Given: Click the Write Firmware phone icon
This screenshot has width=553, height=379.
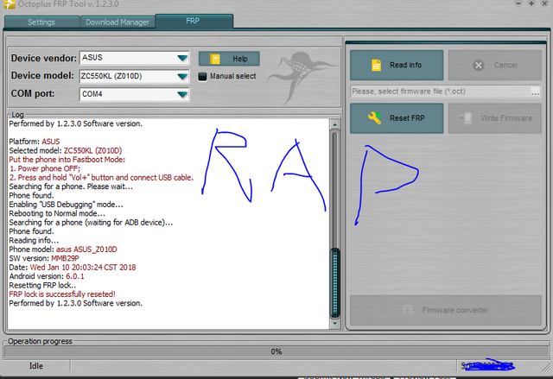Looking at the screenshot, I should pyautogui.click(x=465, y=118).
